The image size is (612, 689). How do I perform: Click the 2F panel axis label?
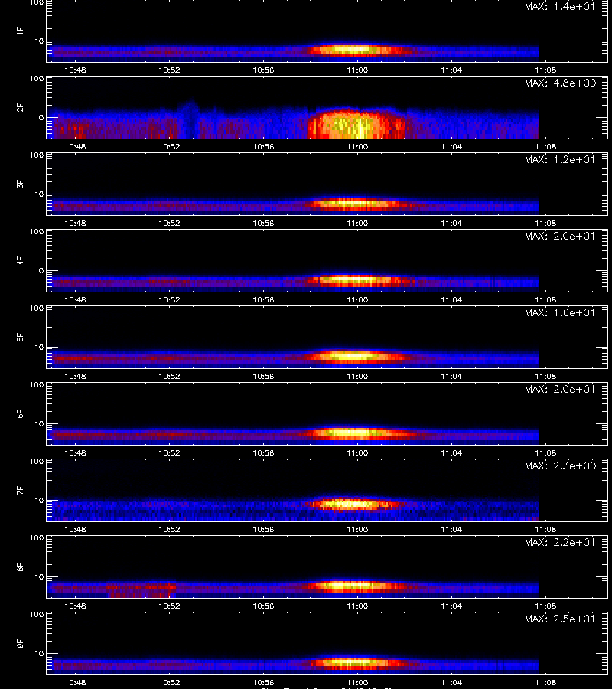click(20, 108)
